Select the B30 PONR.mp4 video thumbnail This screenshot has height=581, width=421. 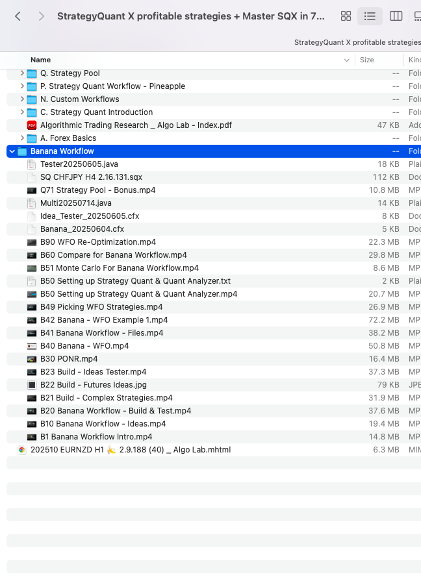click(x=32, y=359)
